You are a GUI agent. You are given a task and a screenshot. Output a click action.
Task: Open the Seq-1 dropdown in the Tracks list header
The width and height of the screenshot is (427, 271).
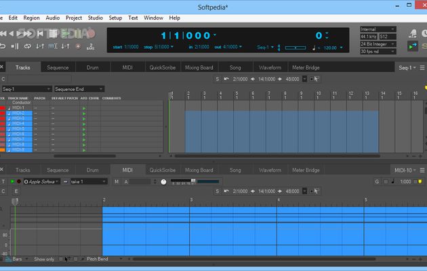(26, 89)
